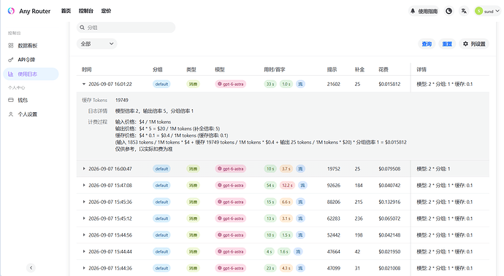Screen dimensions: 504x276
Task: Toggle the dark/light theme icon
Action: (x=448, y=11)
